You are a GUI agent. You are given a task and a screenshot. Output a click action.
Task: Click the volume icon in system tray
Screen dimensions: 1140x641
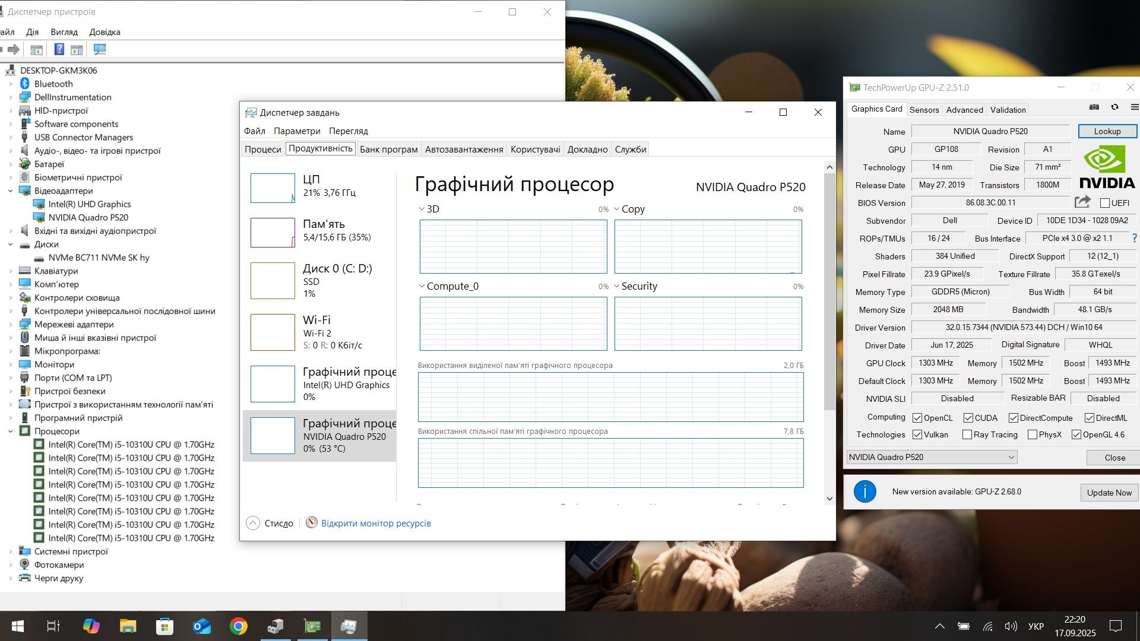1011,626
